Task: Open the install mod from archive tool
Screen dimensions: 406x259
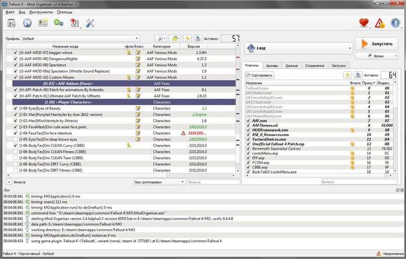Action: [12, 23]
